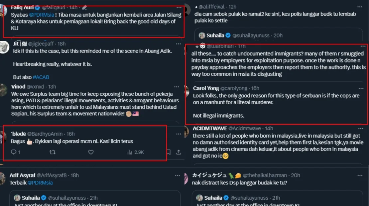Click the #ACAB hashtag link
Viewport: 369px width, 206px height.
click(x=41, y=77)
